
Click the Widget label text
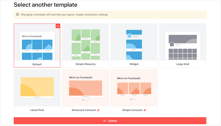[134, 64]
